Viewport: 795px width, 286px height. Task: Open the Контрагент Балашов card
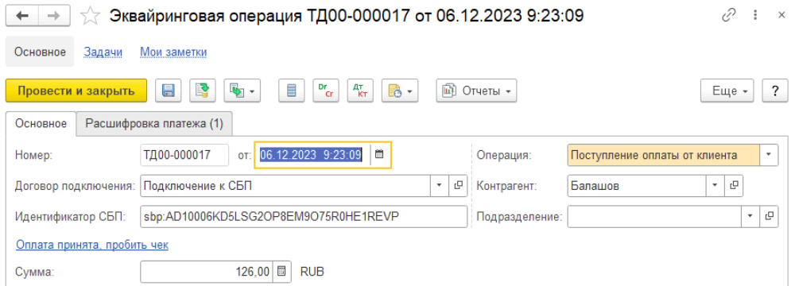pos(734,186)
